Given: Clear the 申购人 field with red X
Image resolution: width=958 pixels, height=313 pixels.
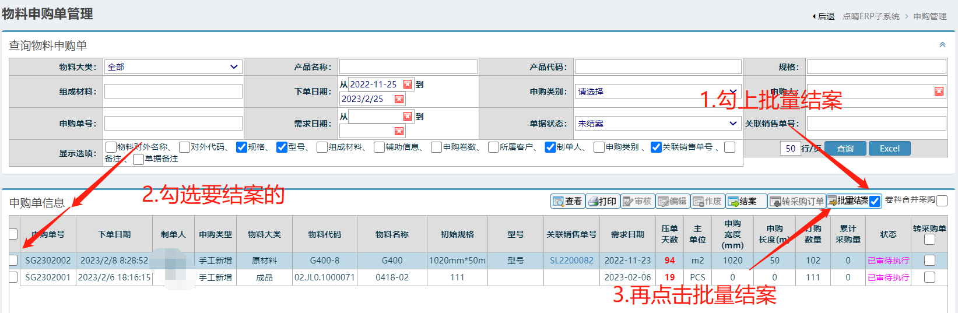Looking at the screenshot, I should (x=939, y=91).
